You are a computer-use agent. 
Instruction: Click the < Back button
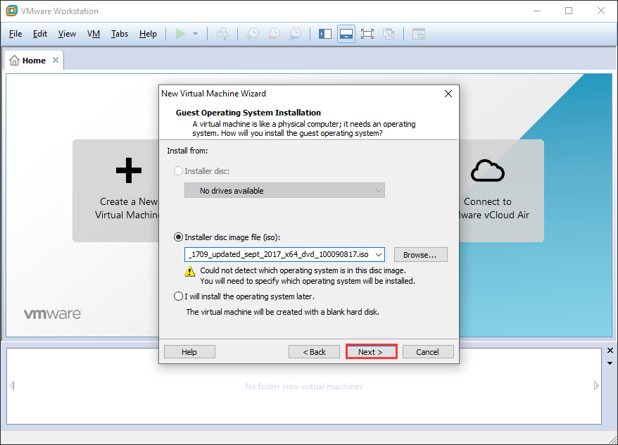click(x=314, y=351)
